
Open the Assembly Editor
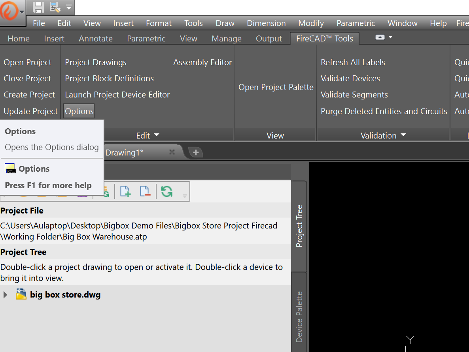202,62
